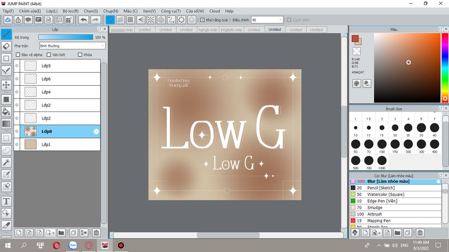
Task: Toggle the Khóa checkbox
Action: (80, 55)
